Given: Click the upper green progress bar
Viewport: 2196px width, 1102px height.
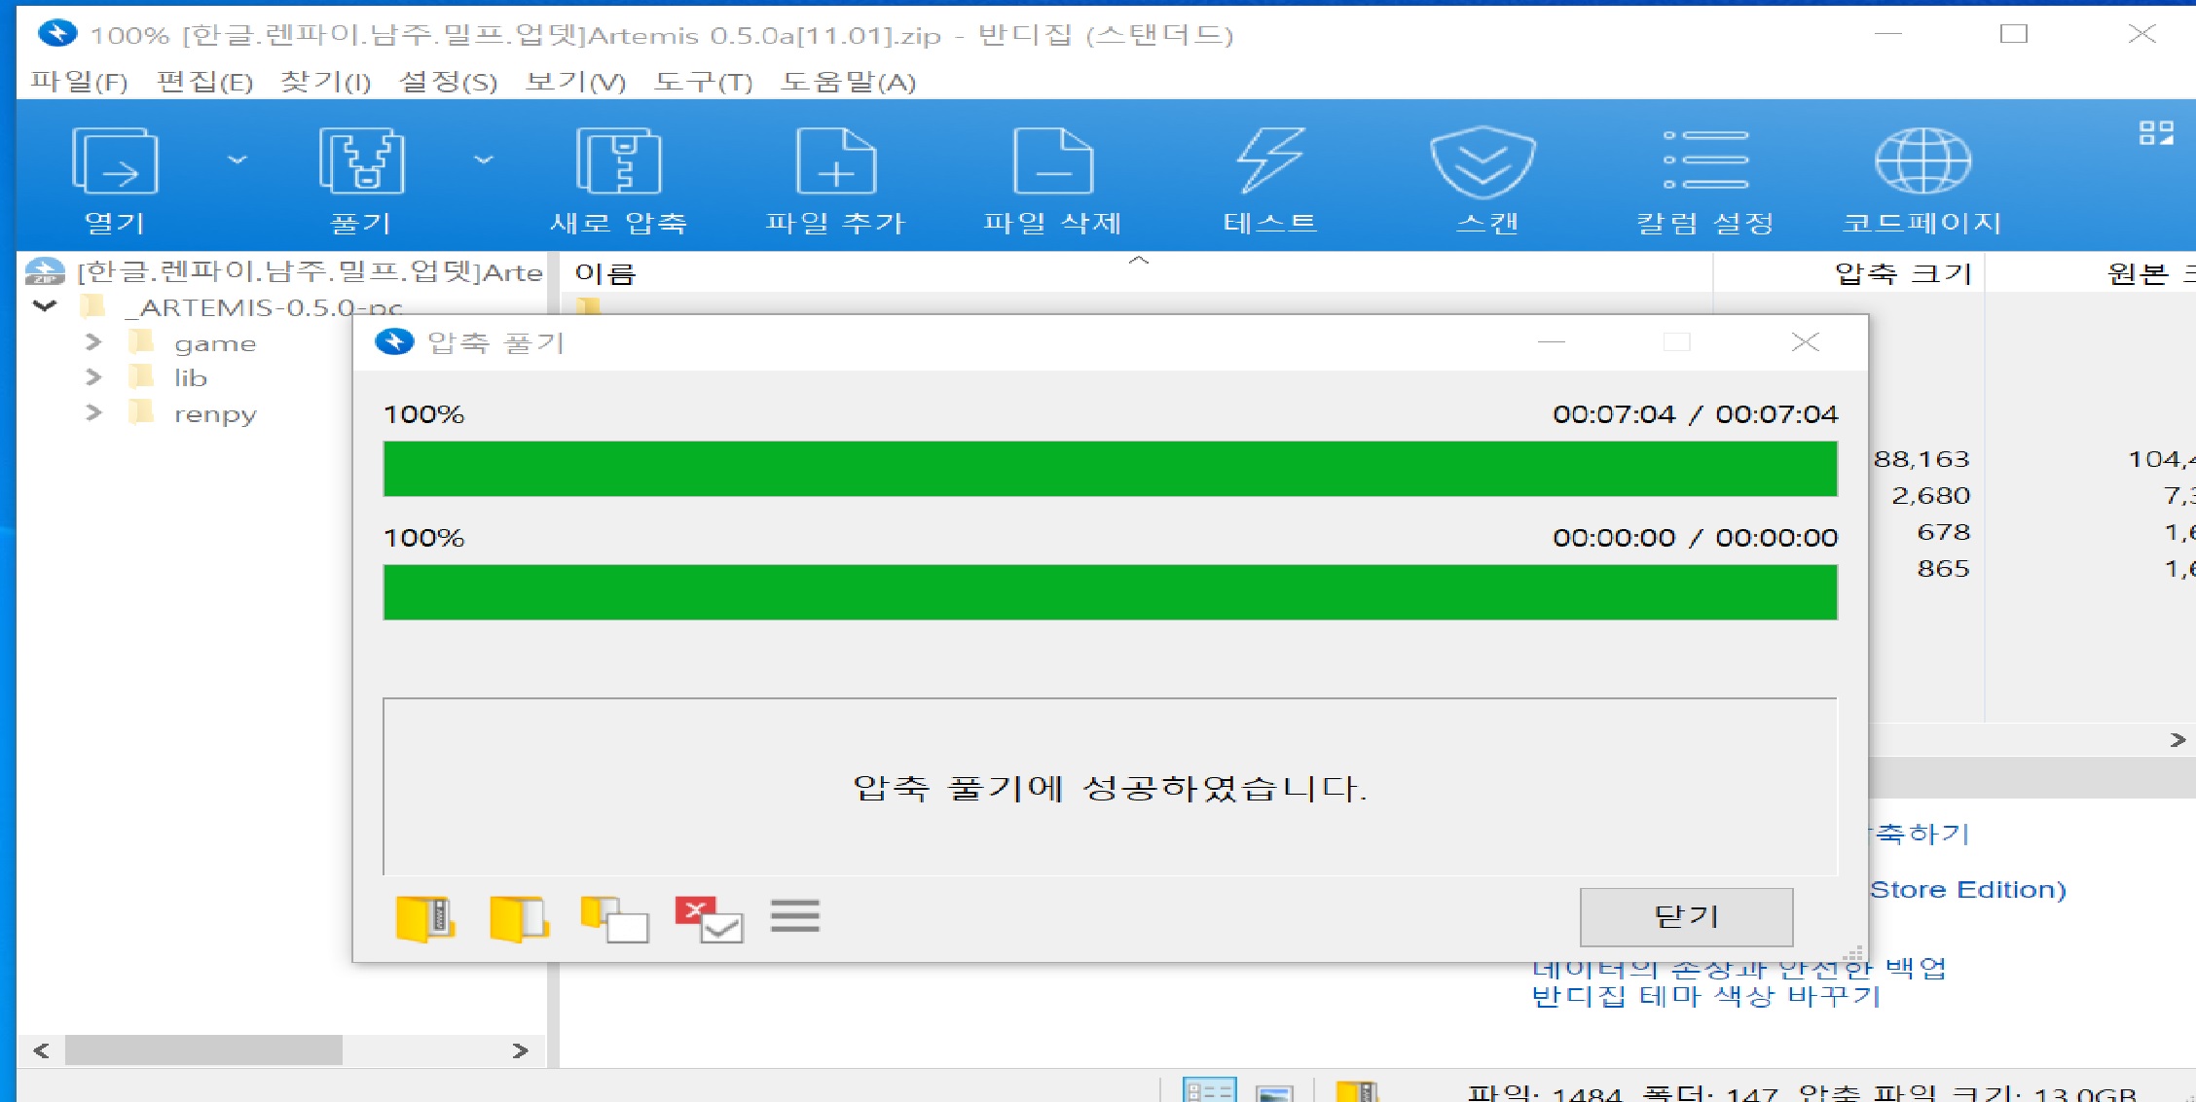Looking at the screenshot, I should (1110, 469).
